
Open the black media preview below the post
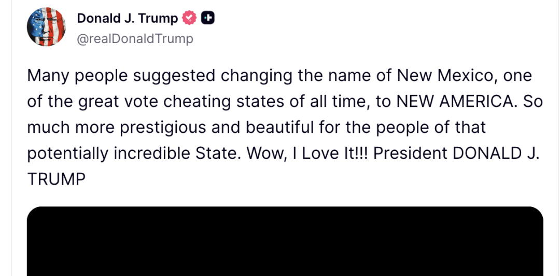click(285, 241)
